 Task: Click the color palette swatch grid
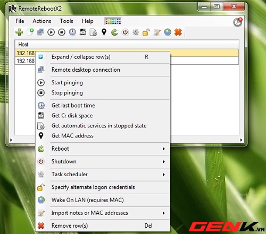[113, 21]
